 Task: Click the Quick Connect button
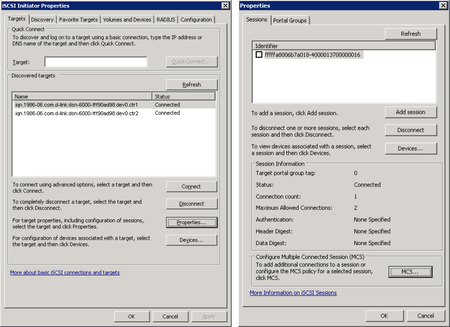(191, 62)
